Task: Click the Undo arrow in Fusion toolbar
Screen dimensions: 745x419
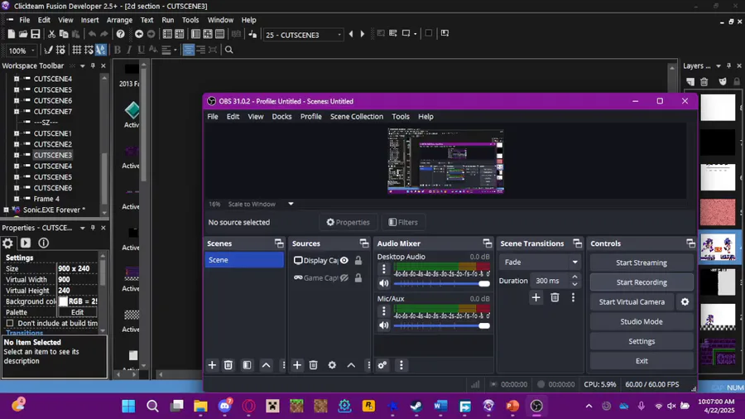Action: click(x=92, y=34)
